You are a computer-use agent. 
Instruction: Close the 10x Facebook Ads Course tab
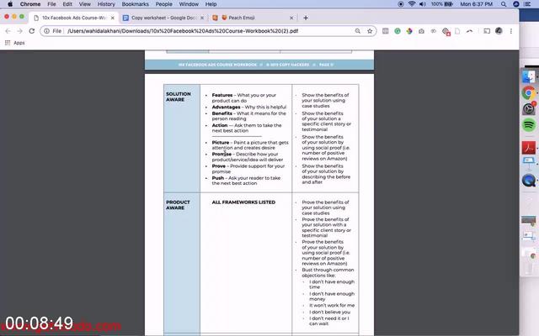tap(112, 18)
